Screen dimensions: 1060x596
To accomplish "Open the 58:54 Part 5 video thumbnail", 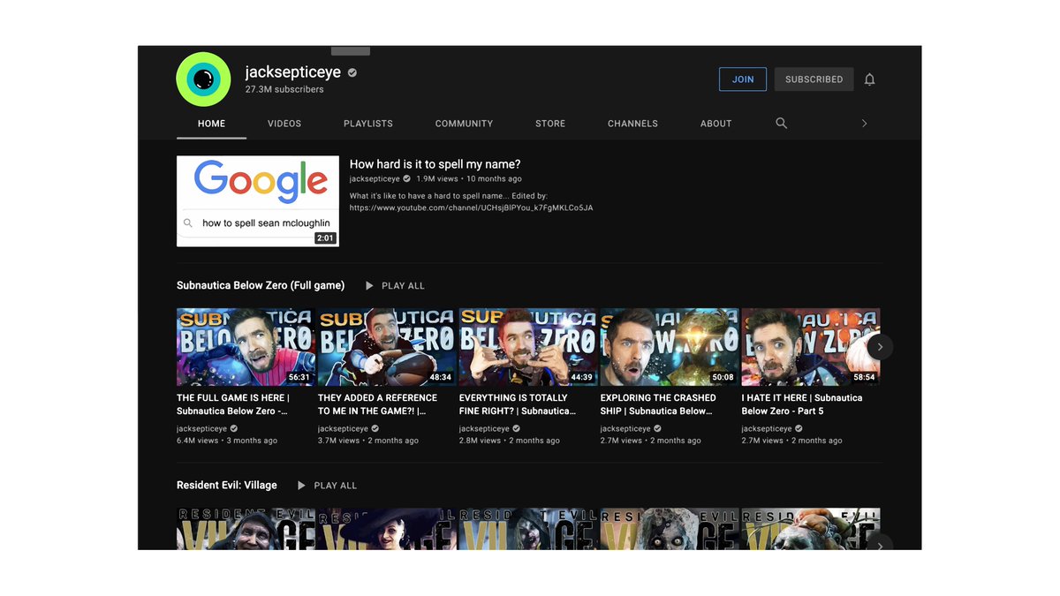I will pos(811,347).
